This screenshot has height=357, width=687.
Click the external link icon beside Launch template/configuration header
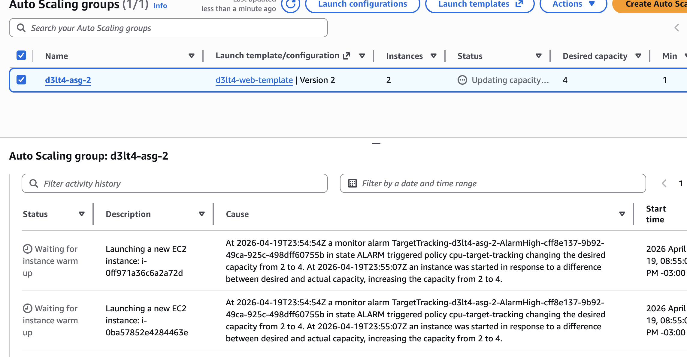point(347,56)
